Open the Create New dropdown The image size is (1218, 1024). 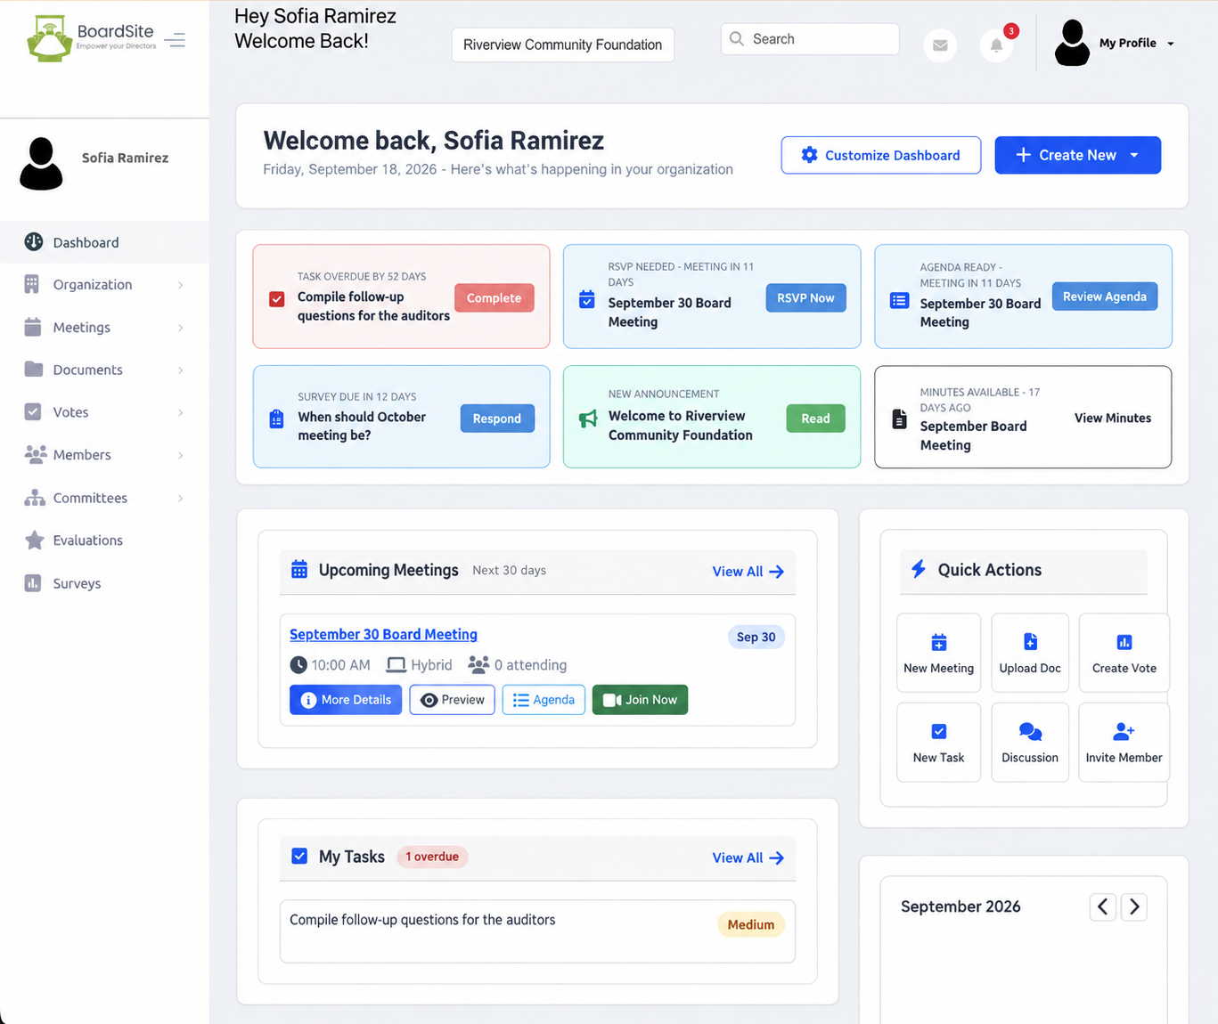(x=1077, y=155)
